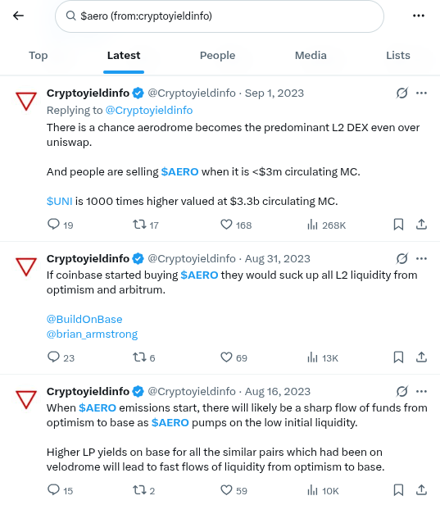Open the $UNI cashtag link

click(60, 202)
